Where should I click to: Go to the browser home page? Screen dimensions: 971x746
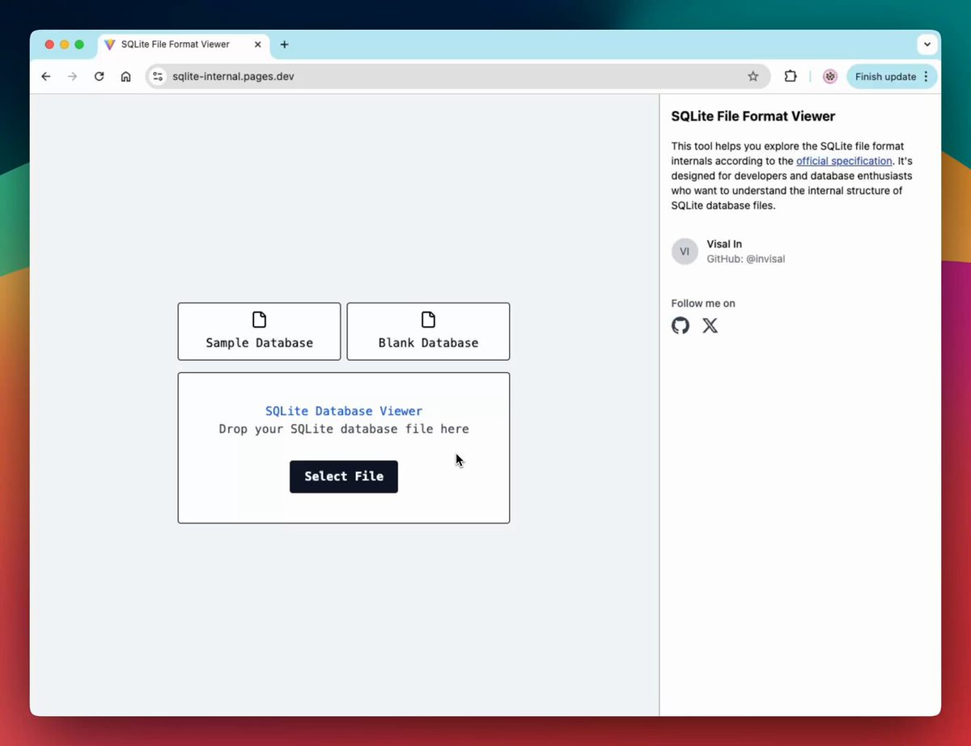coord(125,77)
